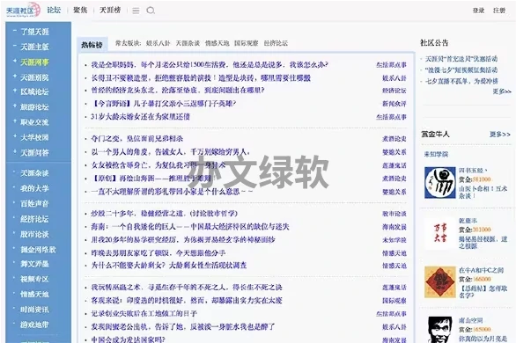
Task: Open 【总结帖】怎样取名字? bounty post
Action: (483, 292)
